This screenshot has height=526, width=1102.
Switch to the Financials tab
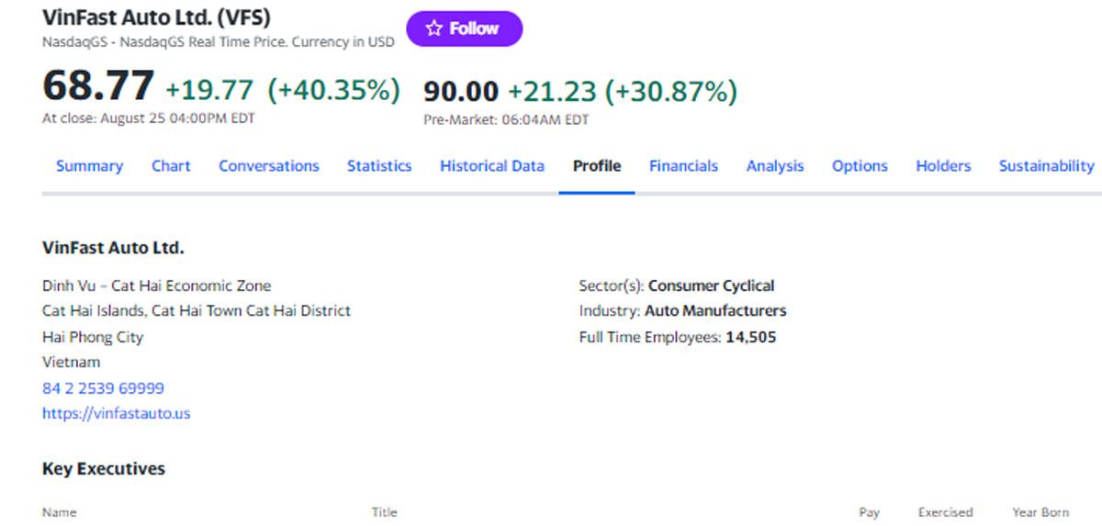[683, 166]
